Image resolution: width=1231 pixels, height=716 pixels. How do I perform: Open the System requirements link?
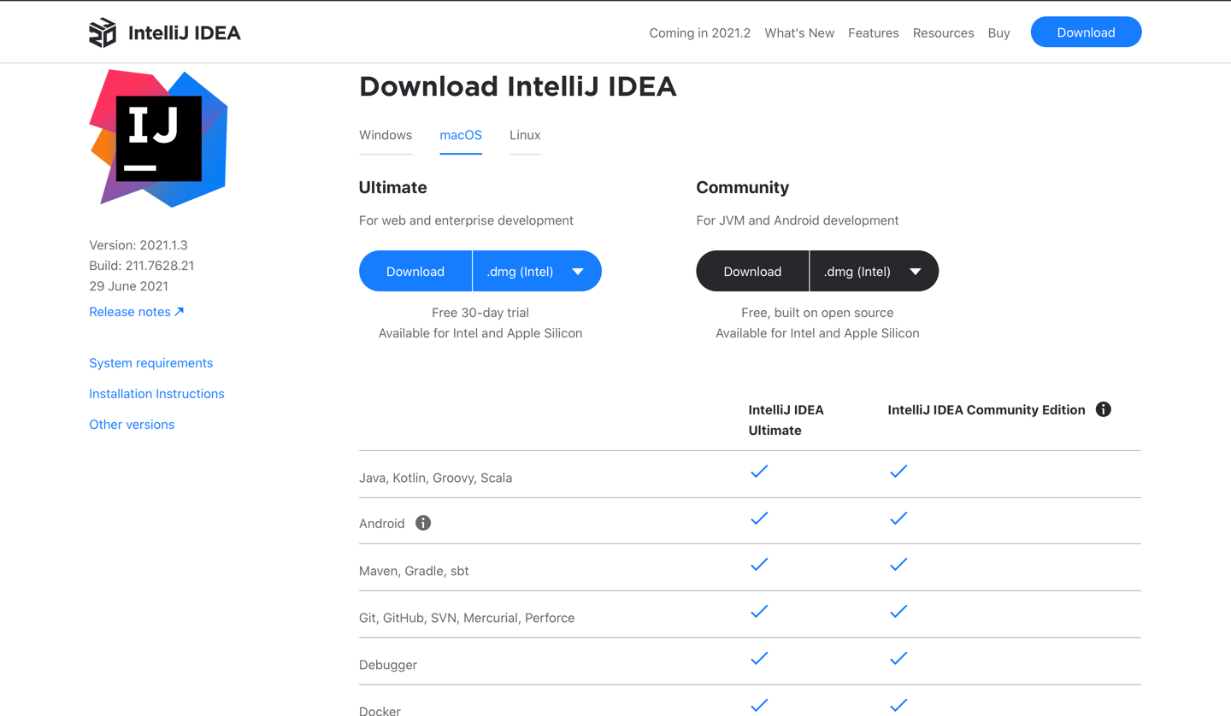coord(151,363)
